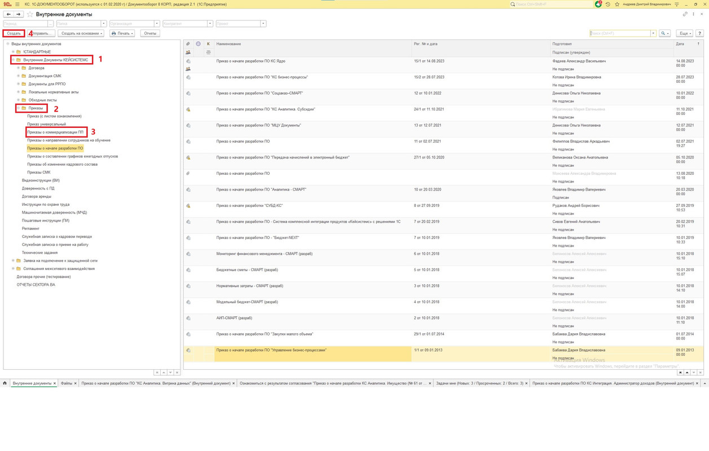709x451 pixels.
Task: Open the three-dot form options icon
Action: click(694, 14)
